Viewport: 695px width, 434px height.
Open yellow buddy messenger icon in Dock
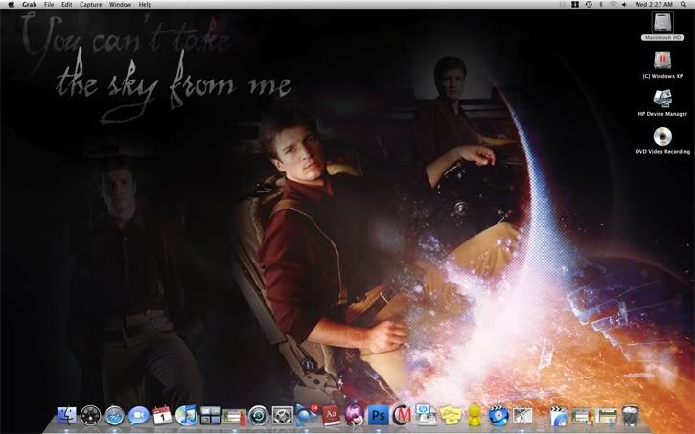(475, 417)
